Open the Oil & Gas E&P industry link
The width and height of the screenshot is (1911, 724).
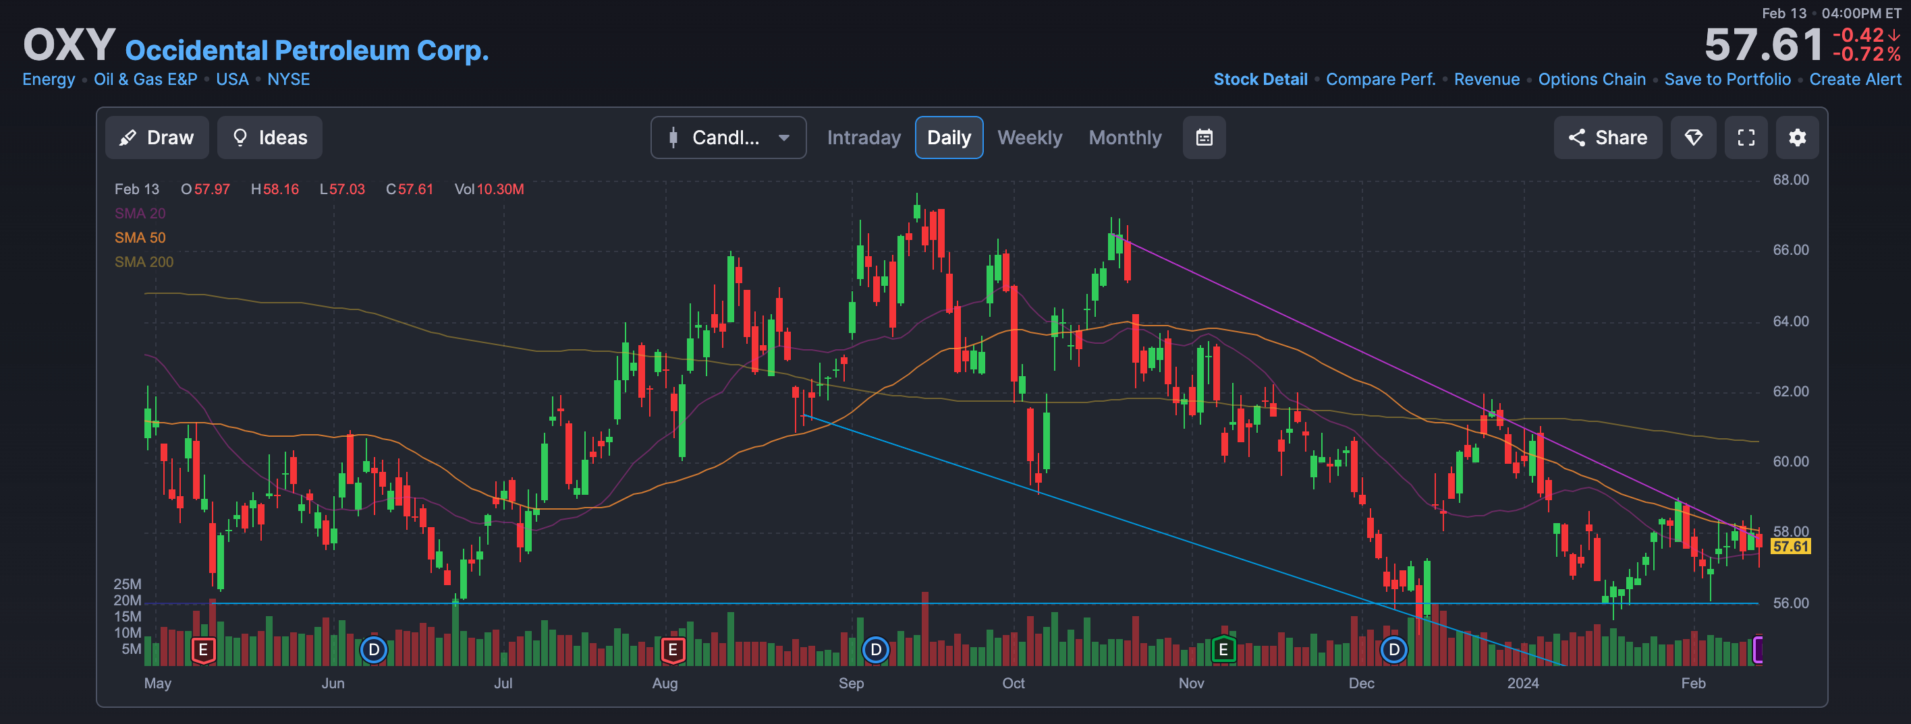(x=145, y=80)
